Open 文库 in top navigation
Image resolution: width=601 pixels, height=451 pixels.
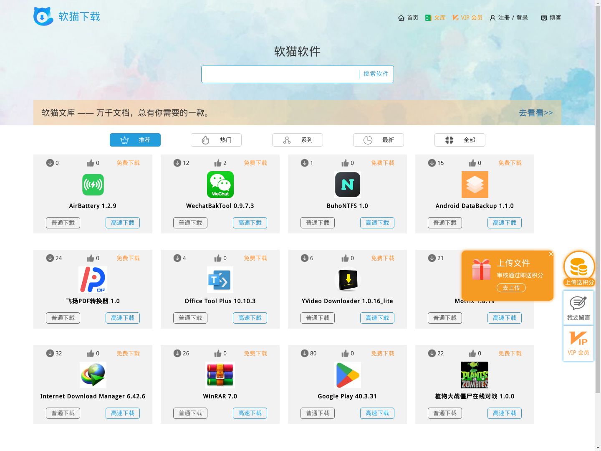pos(435,18)
